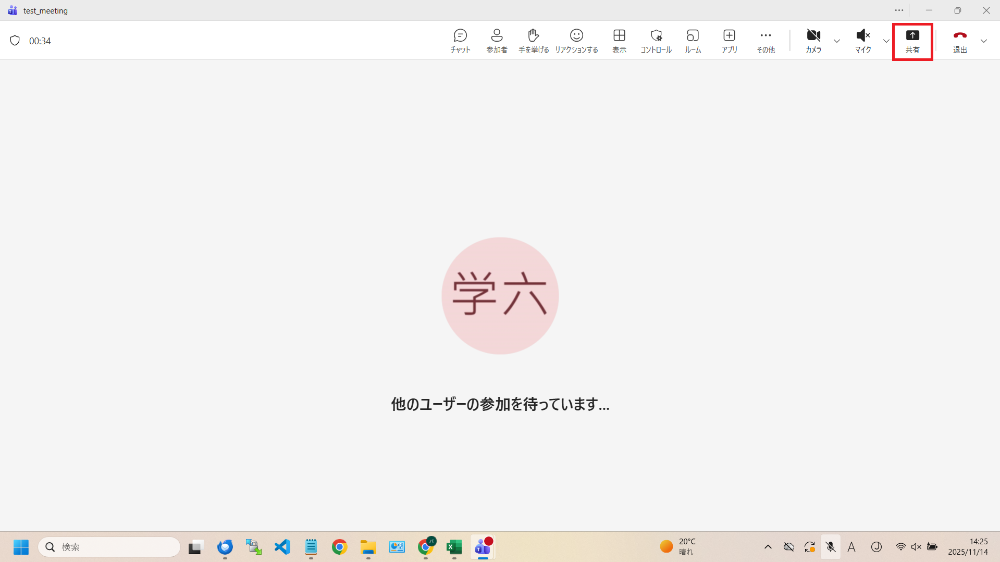The image size is (1000, 562).
Task: Click the Windows taskbar 検索 search box
Action: pos(109,547)
